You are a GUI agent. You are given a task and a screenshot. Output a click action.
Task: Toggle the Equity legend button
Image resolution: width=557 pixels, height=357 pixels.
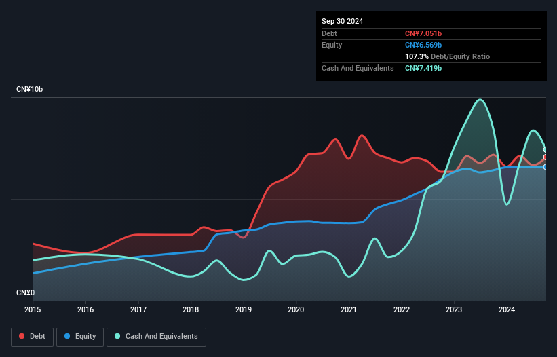pos(80,337)
